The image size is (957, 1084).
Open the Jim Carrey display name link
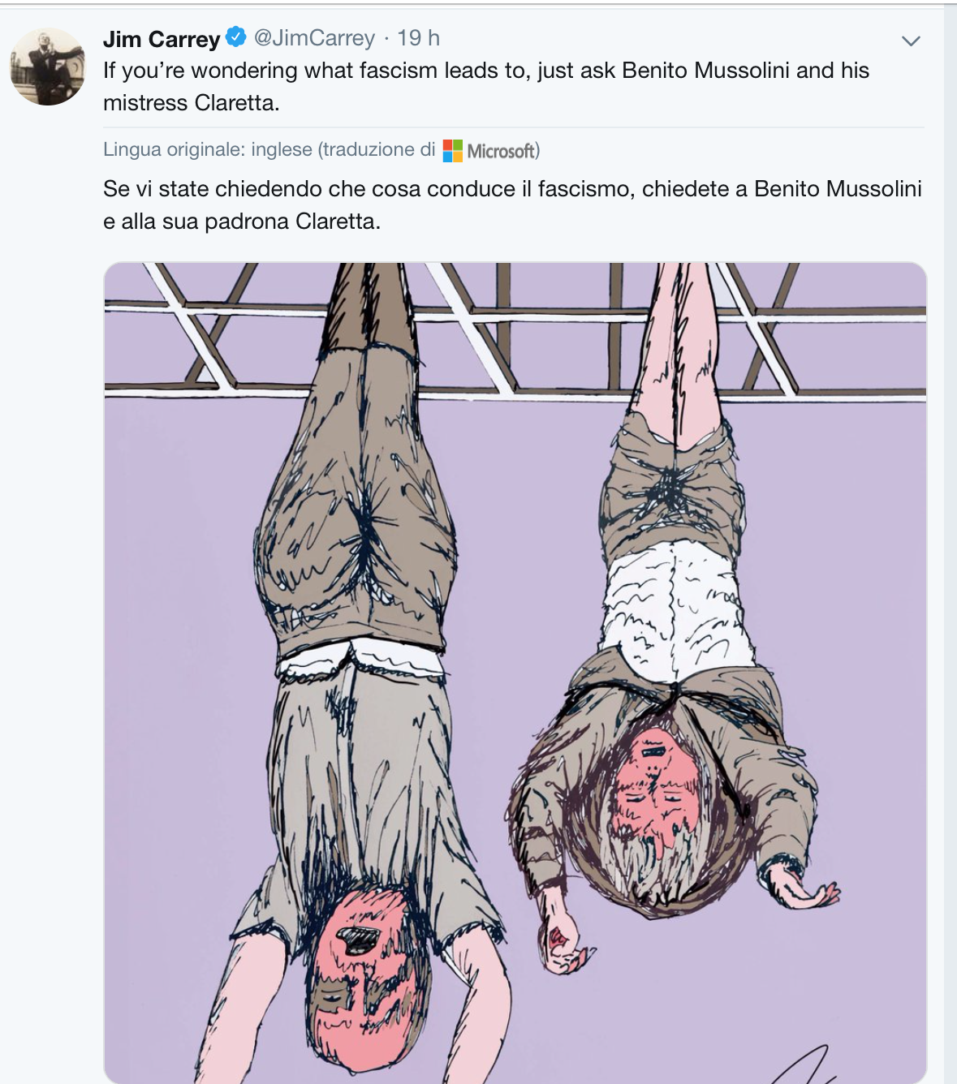[x=162, y=38]
